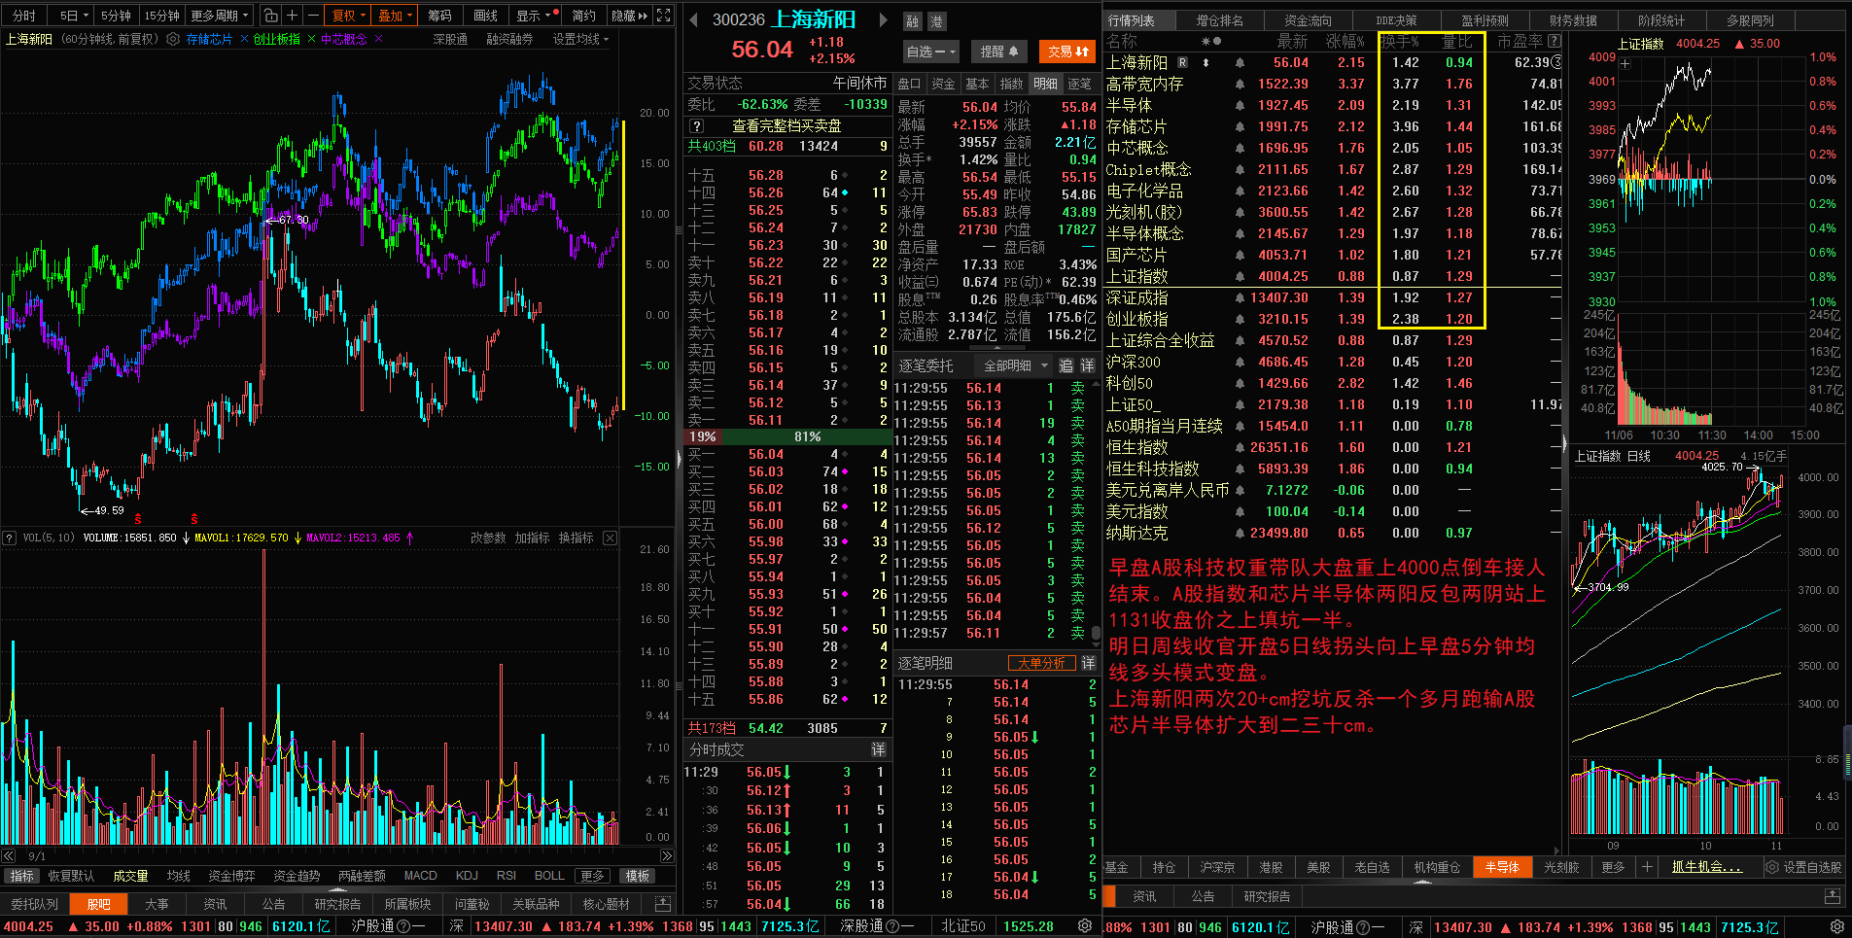Open 详 details for 分时成交

click(x=879, y=749)
